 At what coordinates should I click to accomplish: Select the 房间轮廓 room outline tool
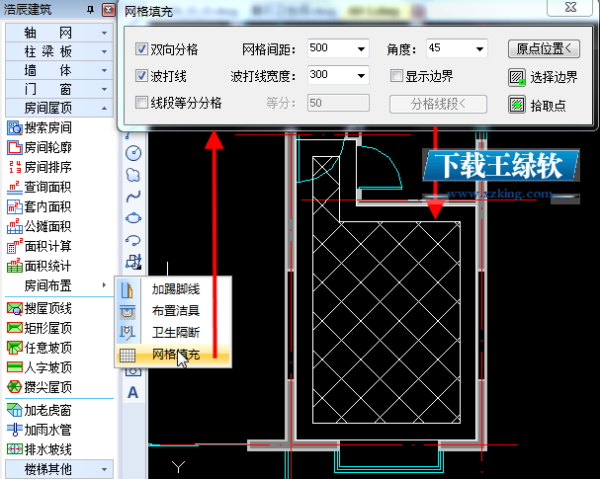click(40, 147)
